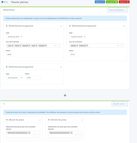The height and width of the screenshot is (143, 137).
Task: Remove the Jeudi tag
Action: [37, 45]
